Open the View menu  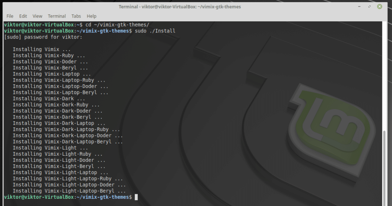(x=37, y=16)
